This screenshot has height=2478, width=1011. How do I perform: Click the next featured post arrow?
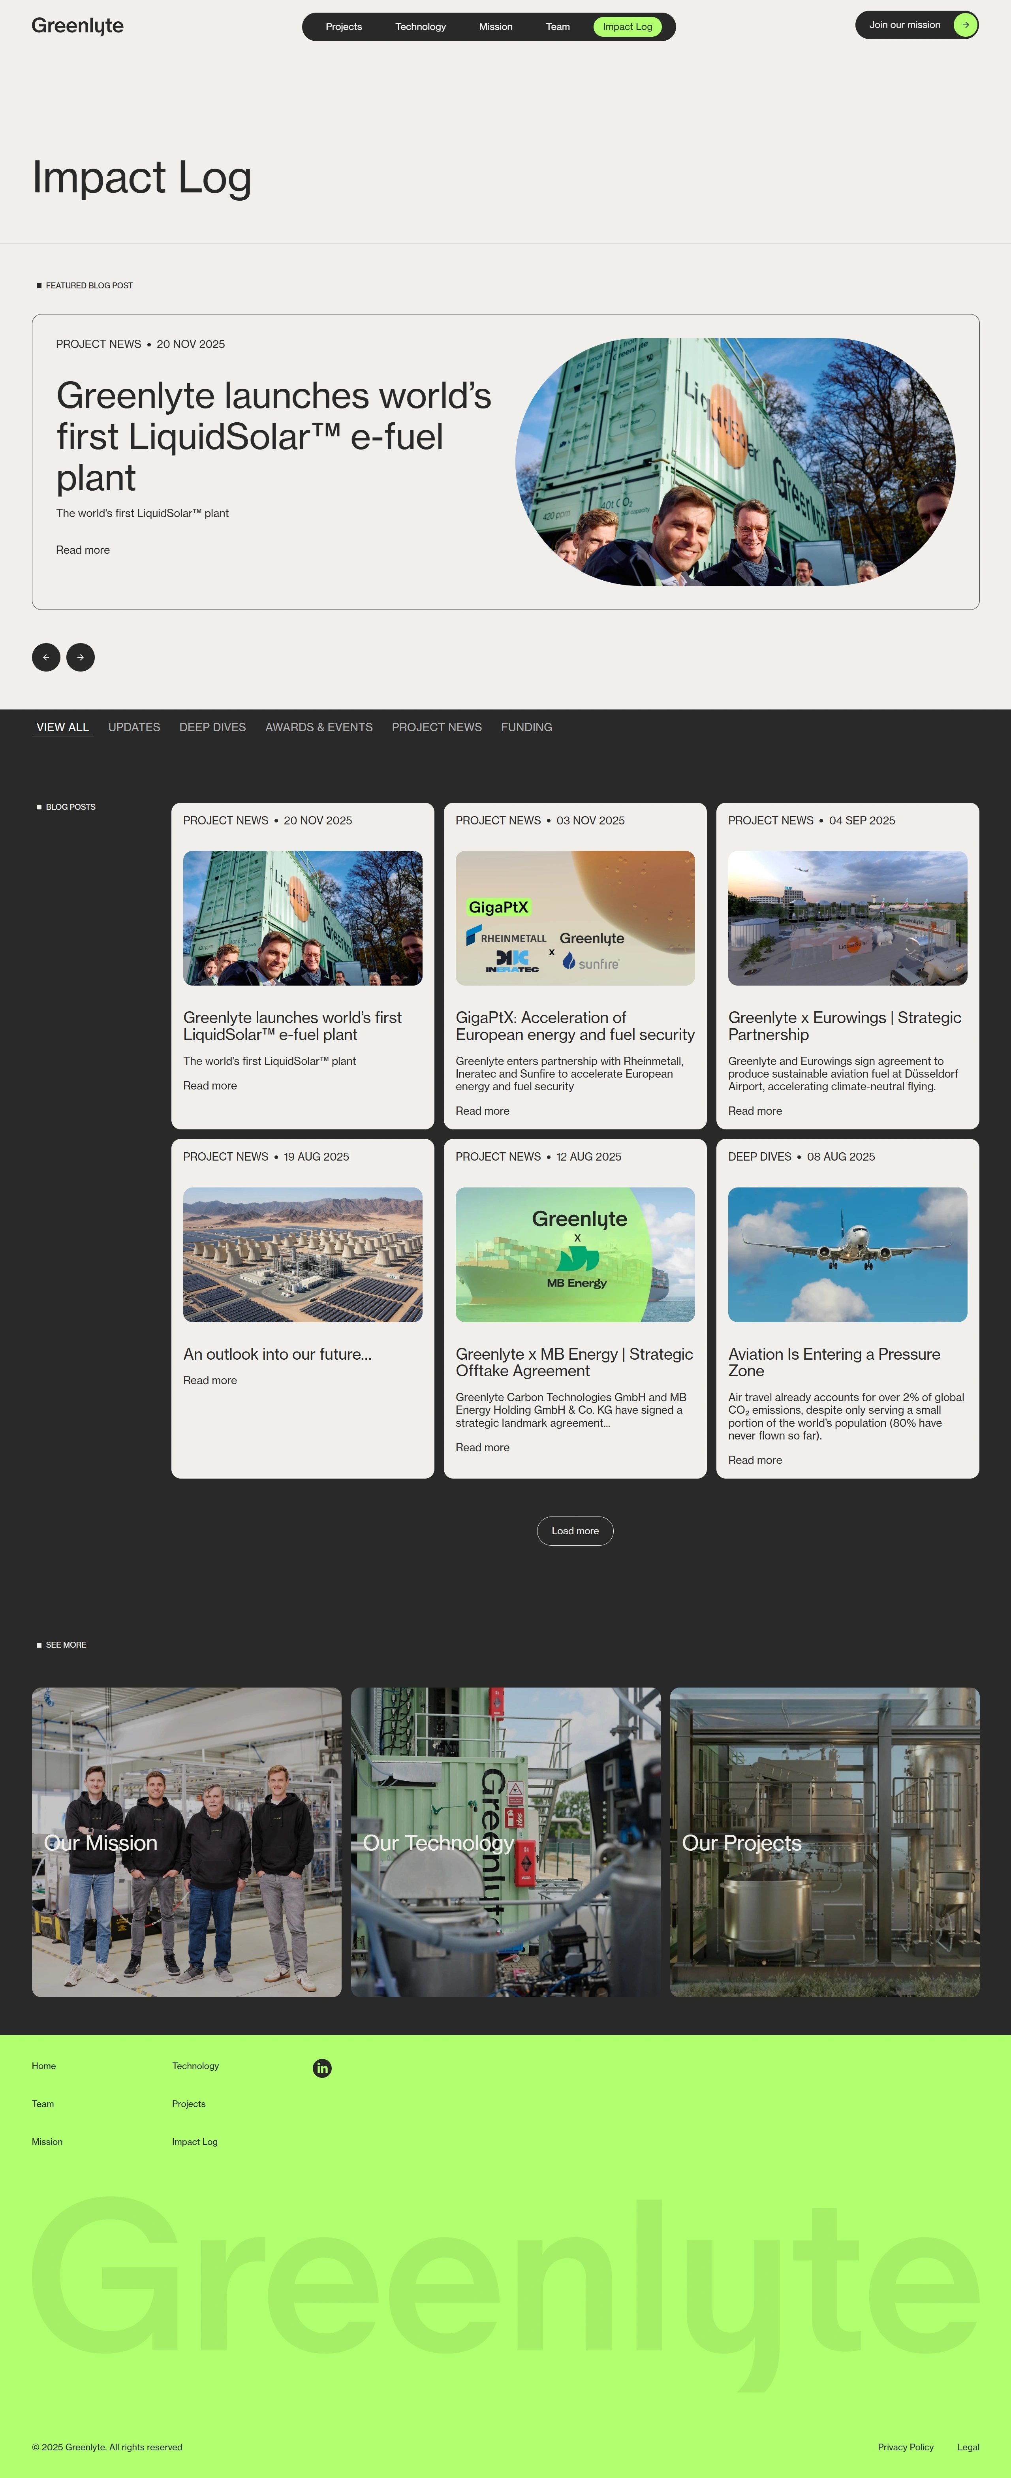(x=81, y=657)
